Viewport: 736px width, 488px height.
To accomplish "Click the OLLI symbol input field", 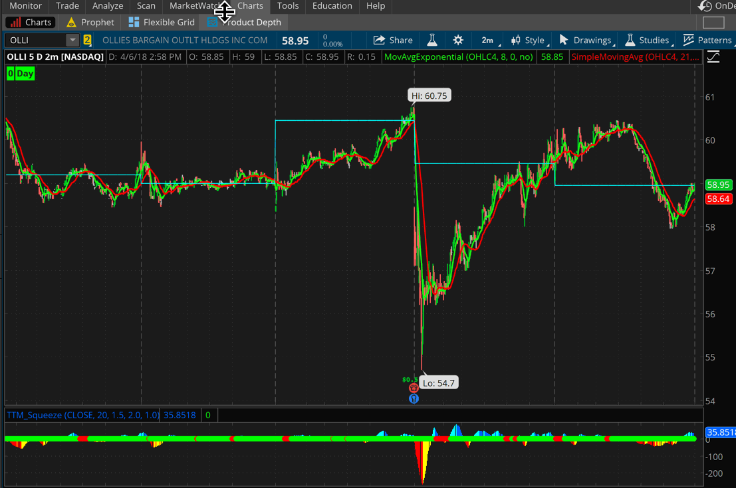I will [x=36, y=41].
